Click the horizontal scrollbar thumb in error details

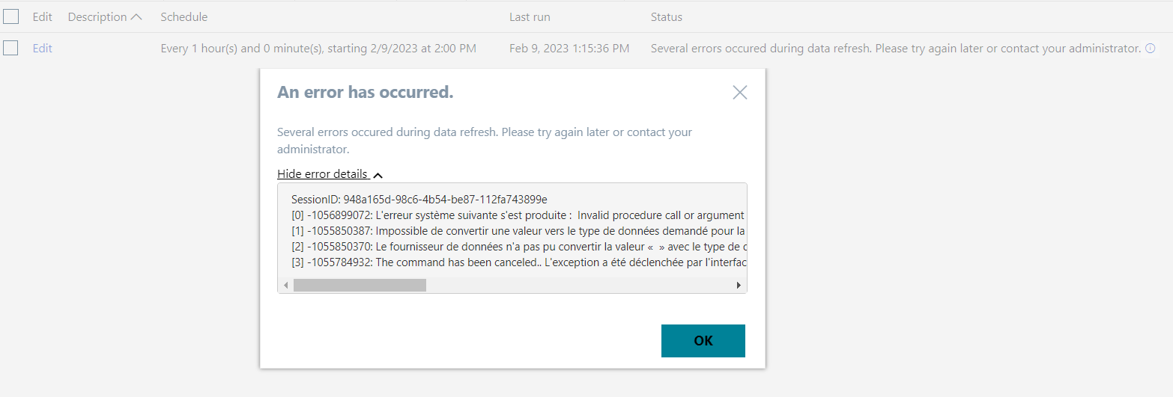[x=360, y=286]
